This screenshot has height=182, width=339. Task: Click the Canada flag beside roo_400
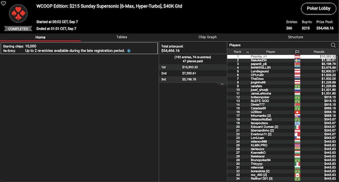tap(297, 175)
